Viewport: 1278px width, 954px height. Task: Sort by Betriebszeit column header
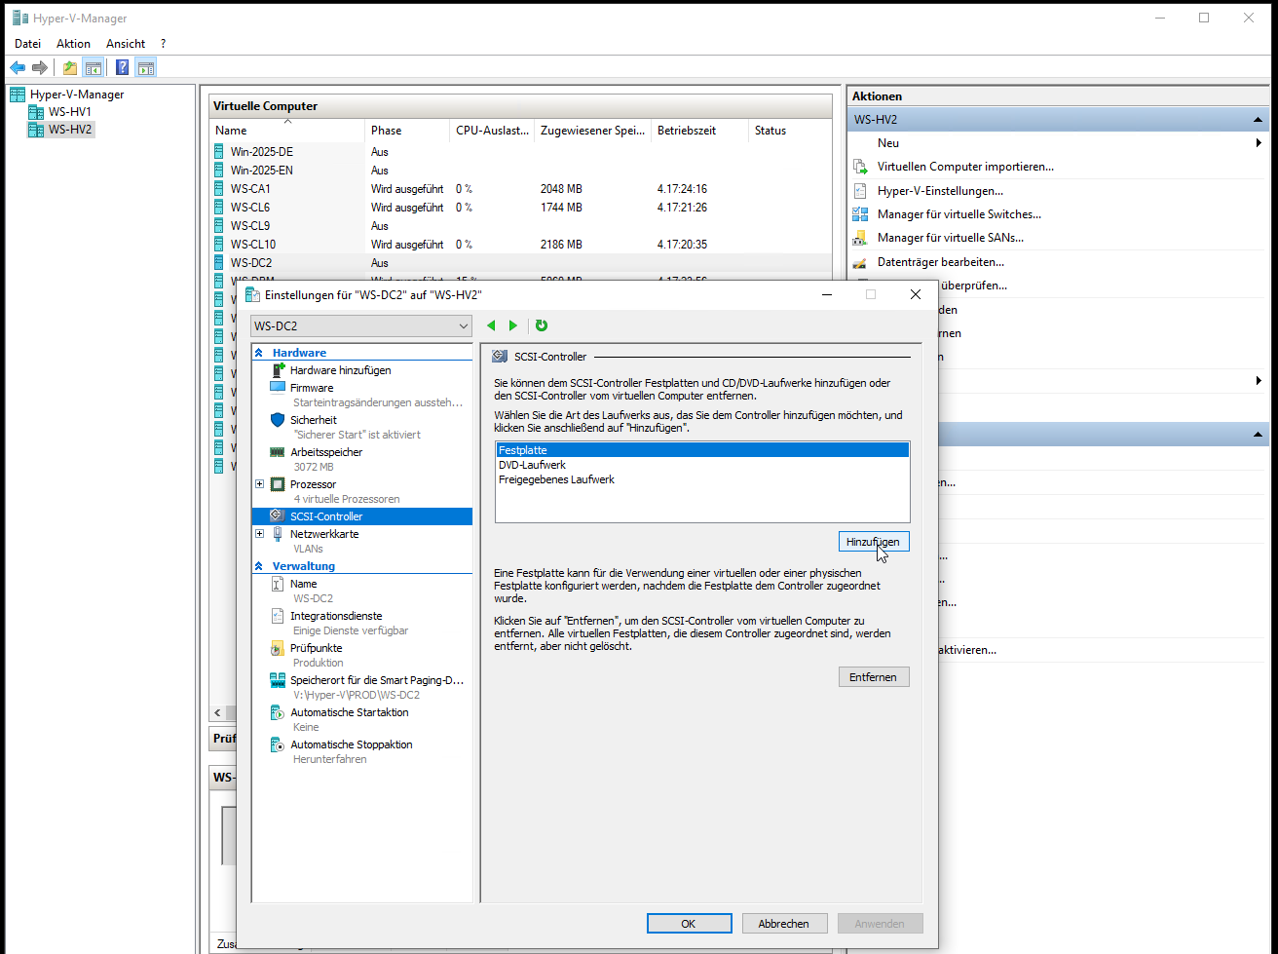pyautogui.click(x=699, y=131)
